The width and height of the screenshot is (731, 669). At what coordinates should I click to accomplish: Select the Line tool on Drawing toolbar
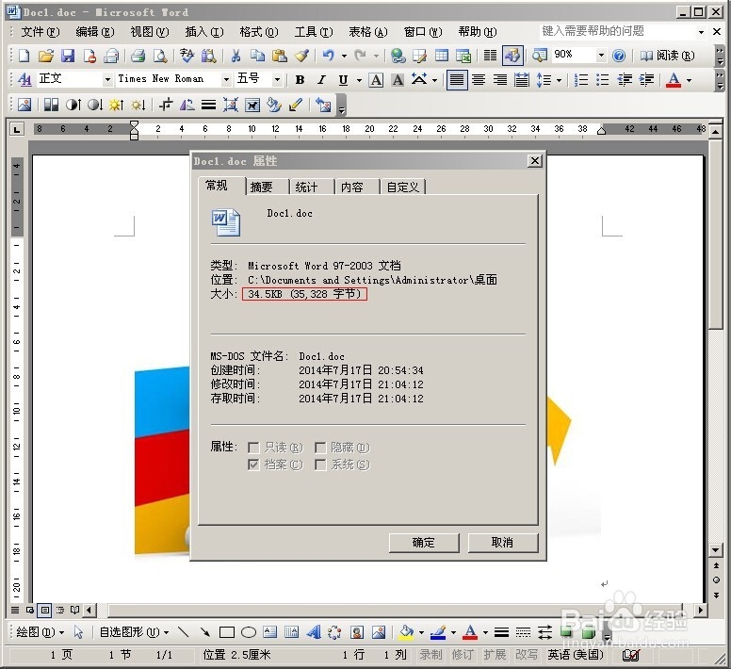[183, 632]
